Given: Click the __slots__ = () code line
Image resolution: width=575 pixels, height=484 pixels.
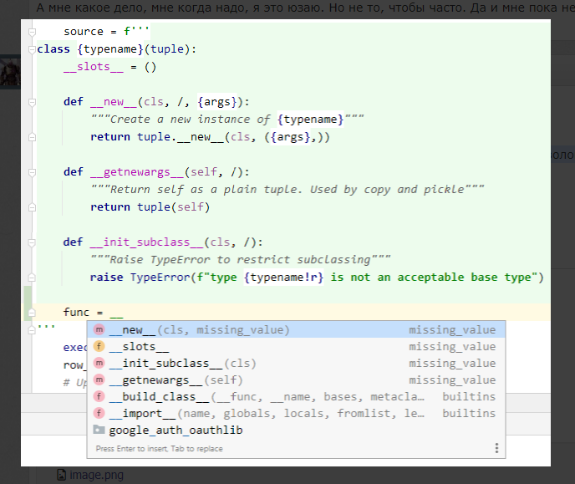Looking at the screenshot, I should pyautogui.click(x=109, y=67).
